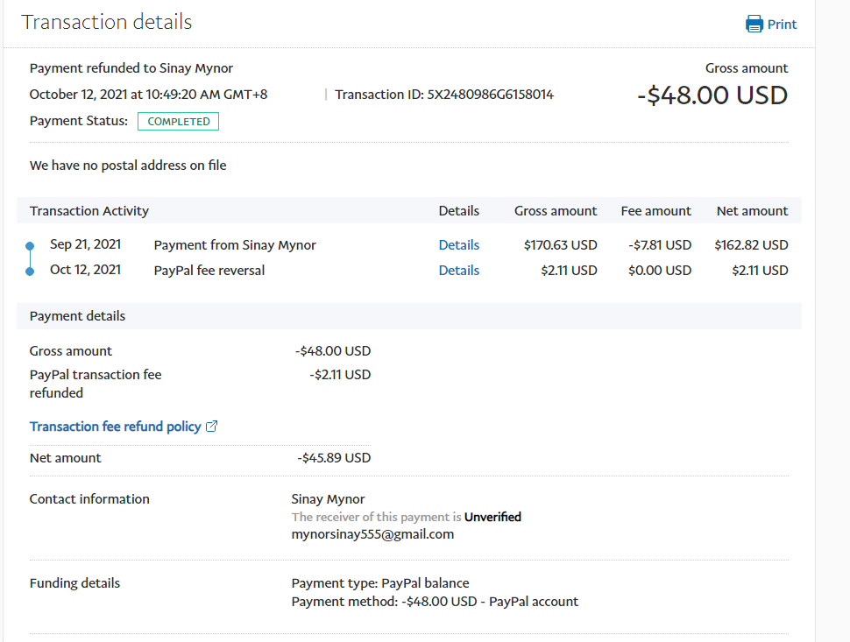The image size is (850, 642).
Task: Open Details for Payment from Sinay Mynor
Action: (458, 245)
